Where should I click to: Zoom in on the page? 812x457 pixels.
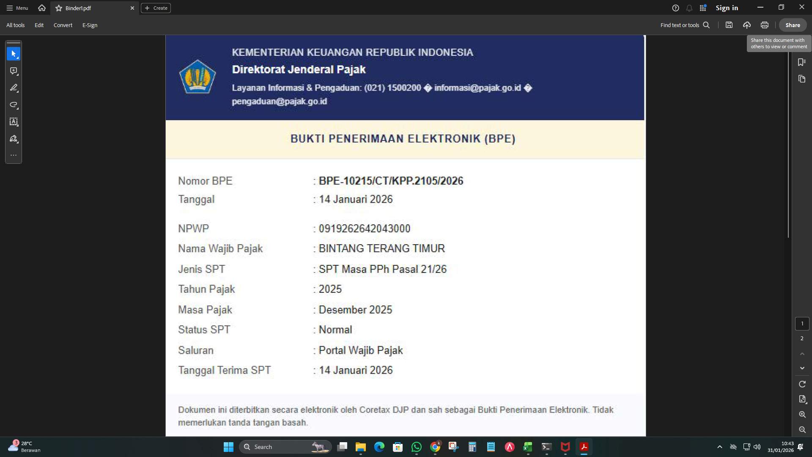(x=802, y=415)
